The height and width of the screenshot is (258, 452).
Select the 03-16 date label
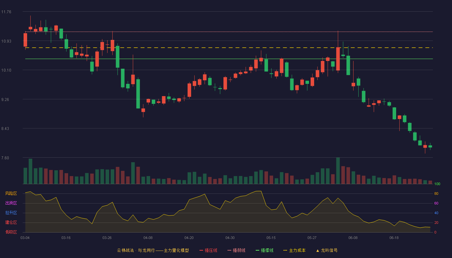click(66, 238)
